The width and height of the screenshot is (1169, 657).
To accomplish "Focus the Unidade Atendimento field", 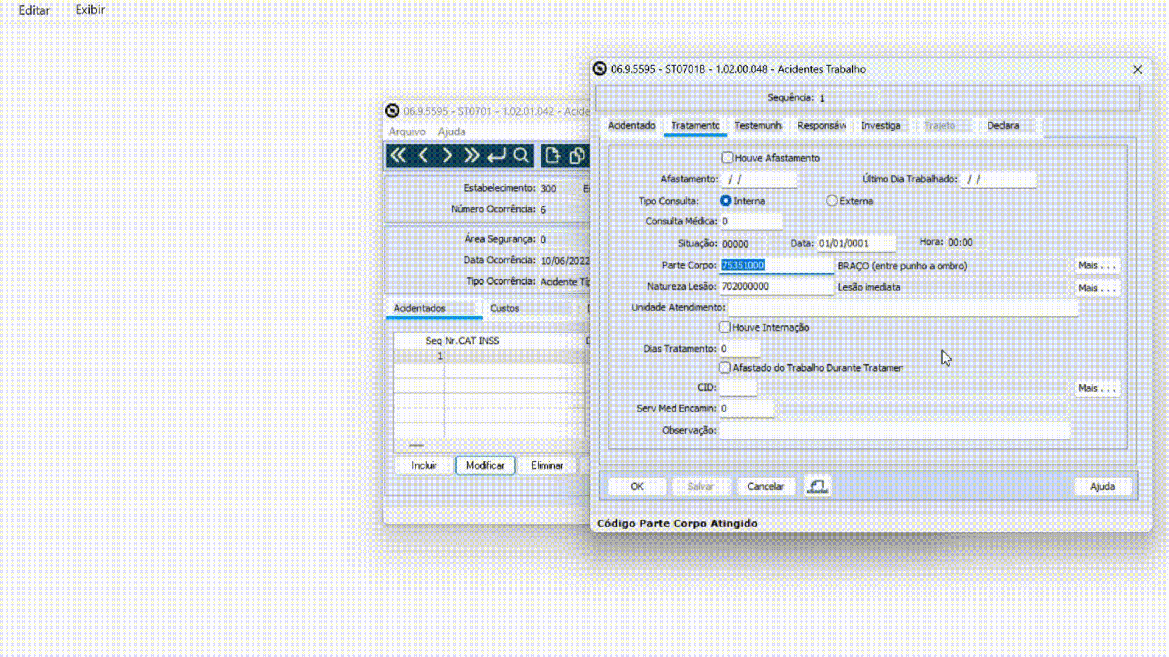I will [x=903, y=308].
